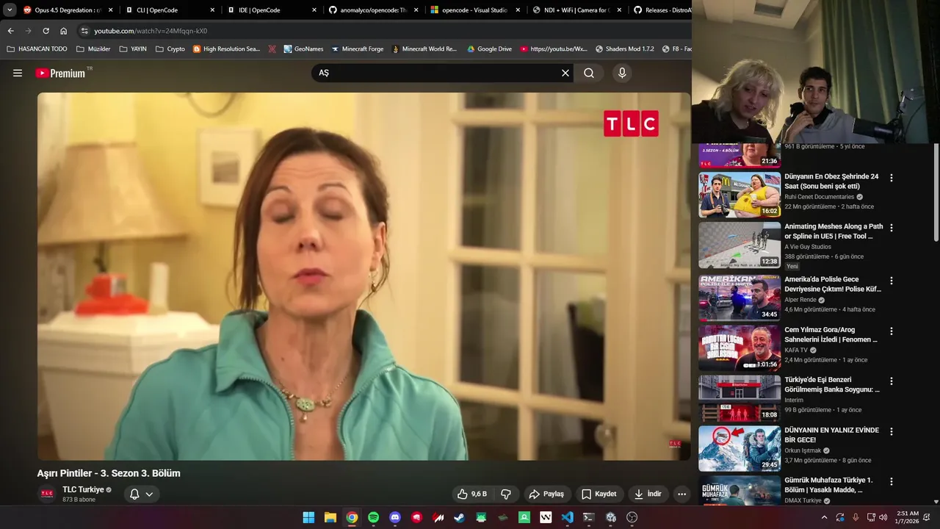Switch to NDI + WiFi Camera tab

[x=576, y=10]
